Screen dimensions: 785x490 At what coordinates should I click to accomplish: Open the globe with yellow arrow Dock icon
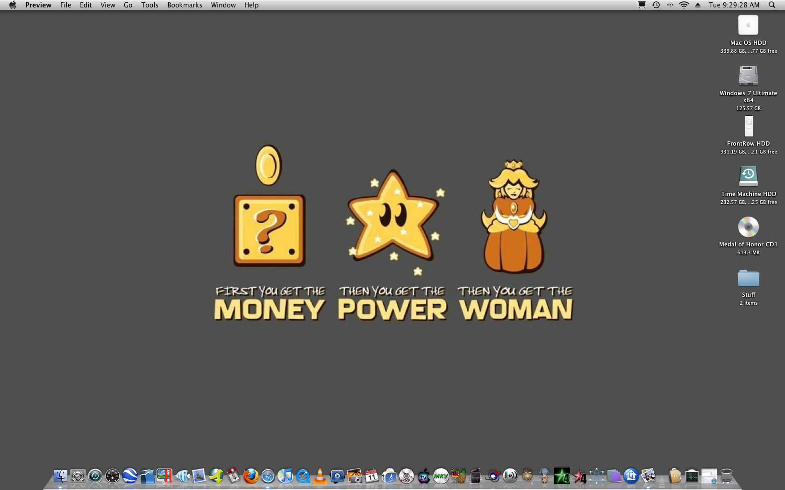tap(216, 476)
